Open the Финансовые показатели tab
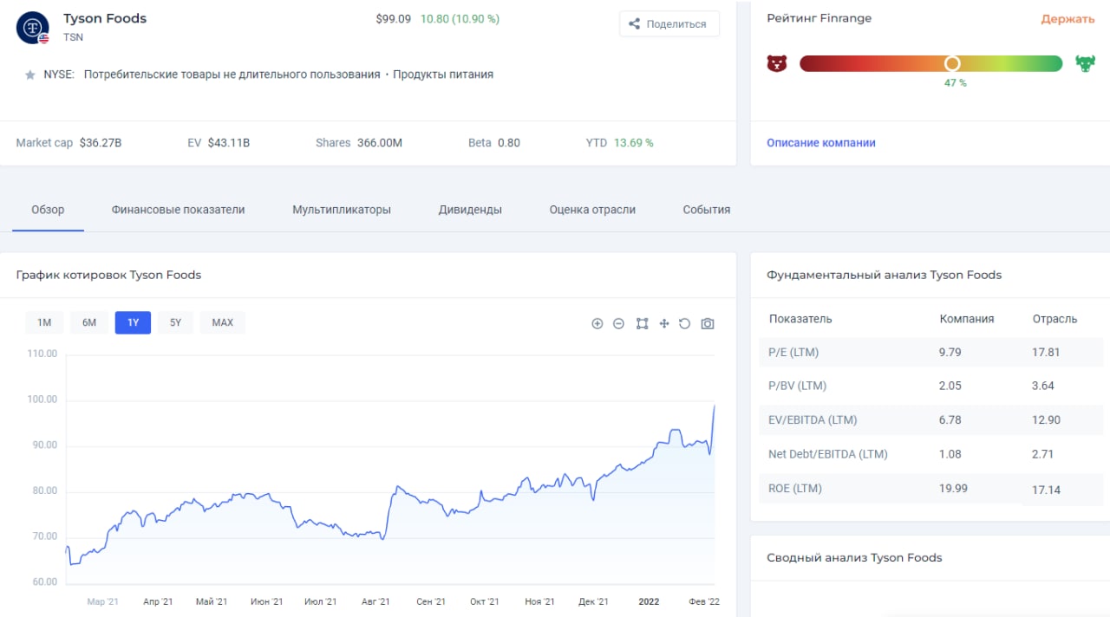Viewport: 1110px width, 617px height. click(x=178, y=210)
